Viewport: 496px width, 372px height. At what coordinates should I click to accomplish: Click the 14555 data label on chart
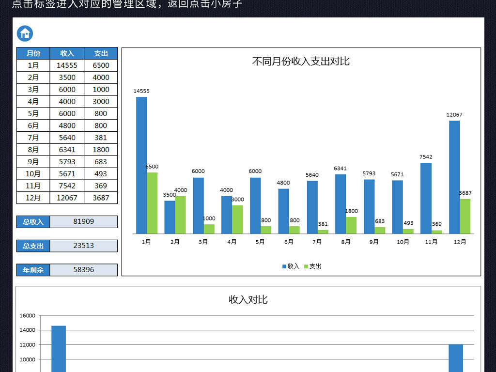(x=141, y=91)
